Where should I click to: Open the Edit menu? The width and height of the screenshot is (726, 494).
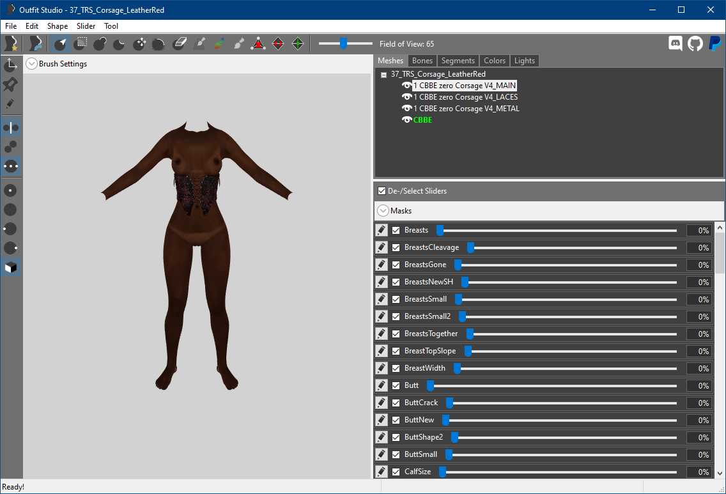[x=31, y=26]
